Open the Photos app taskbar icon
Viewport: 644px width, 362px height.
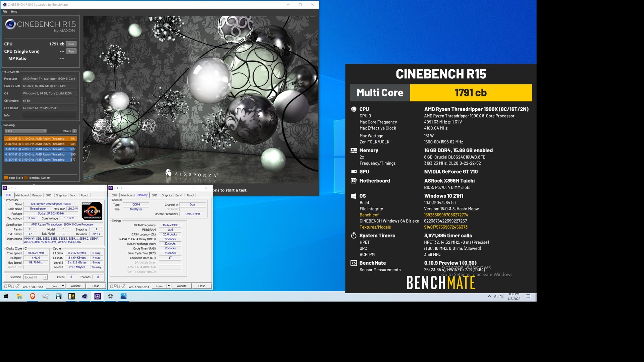[124, 296]
